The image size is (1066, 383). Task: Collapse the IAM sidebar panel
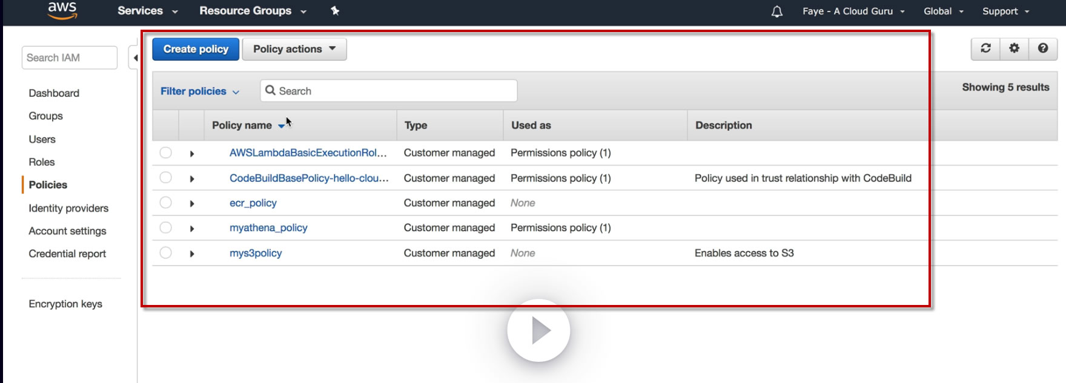pos(134,58)
